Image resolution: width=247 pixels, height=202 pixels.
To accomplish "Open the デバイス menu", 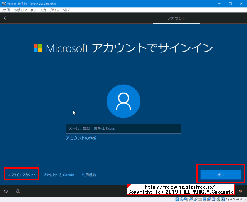I will coord(54,10).
